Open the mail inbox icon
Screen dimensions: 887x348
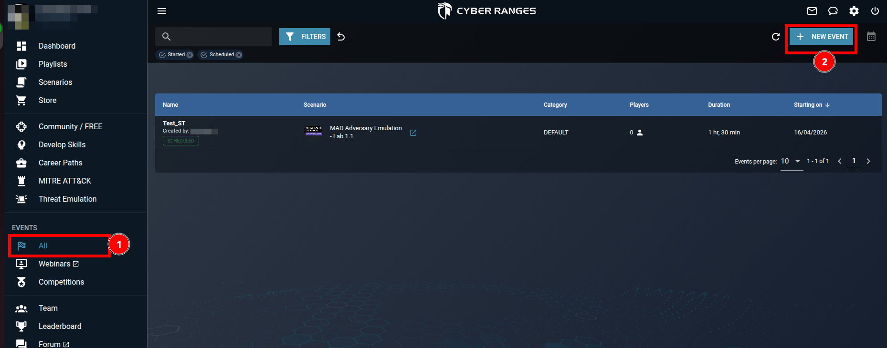(812, 11)
